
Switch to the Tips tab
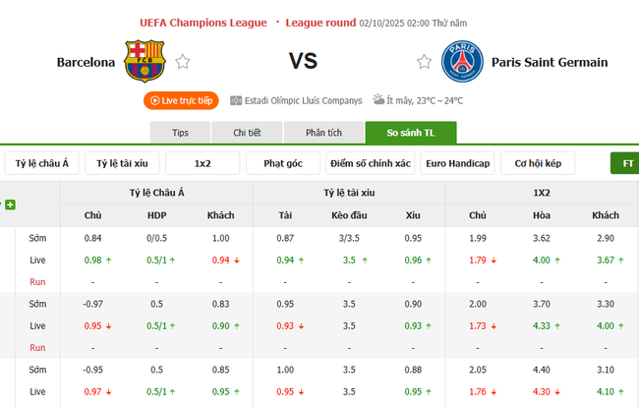(x=179, y=133)
